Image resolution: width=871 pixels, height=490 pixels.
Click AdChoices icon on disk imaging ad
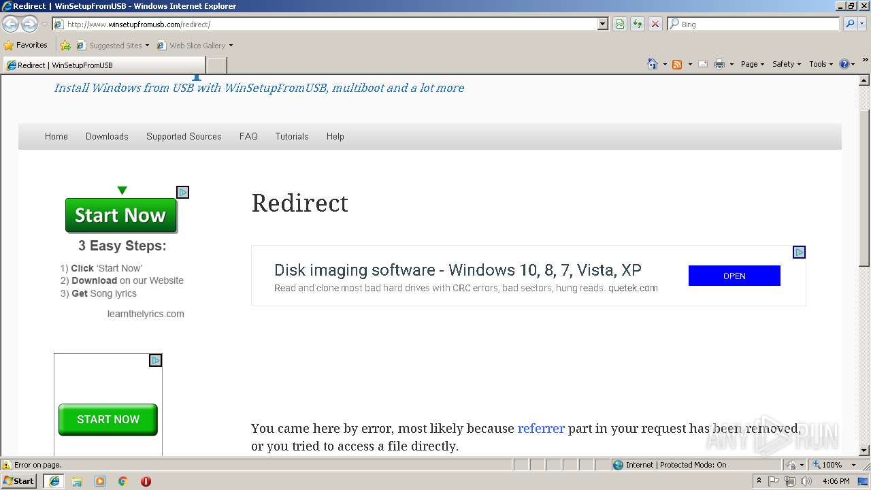(799, 252)
